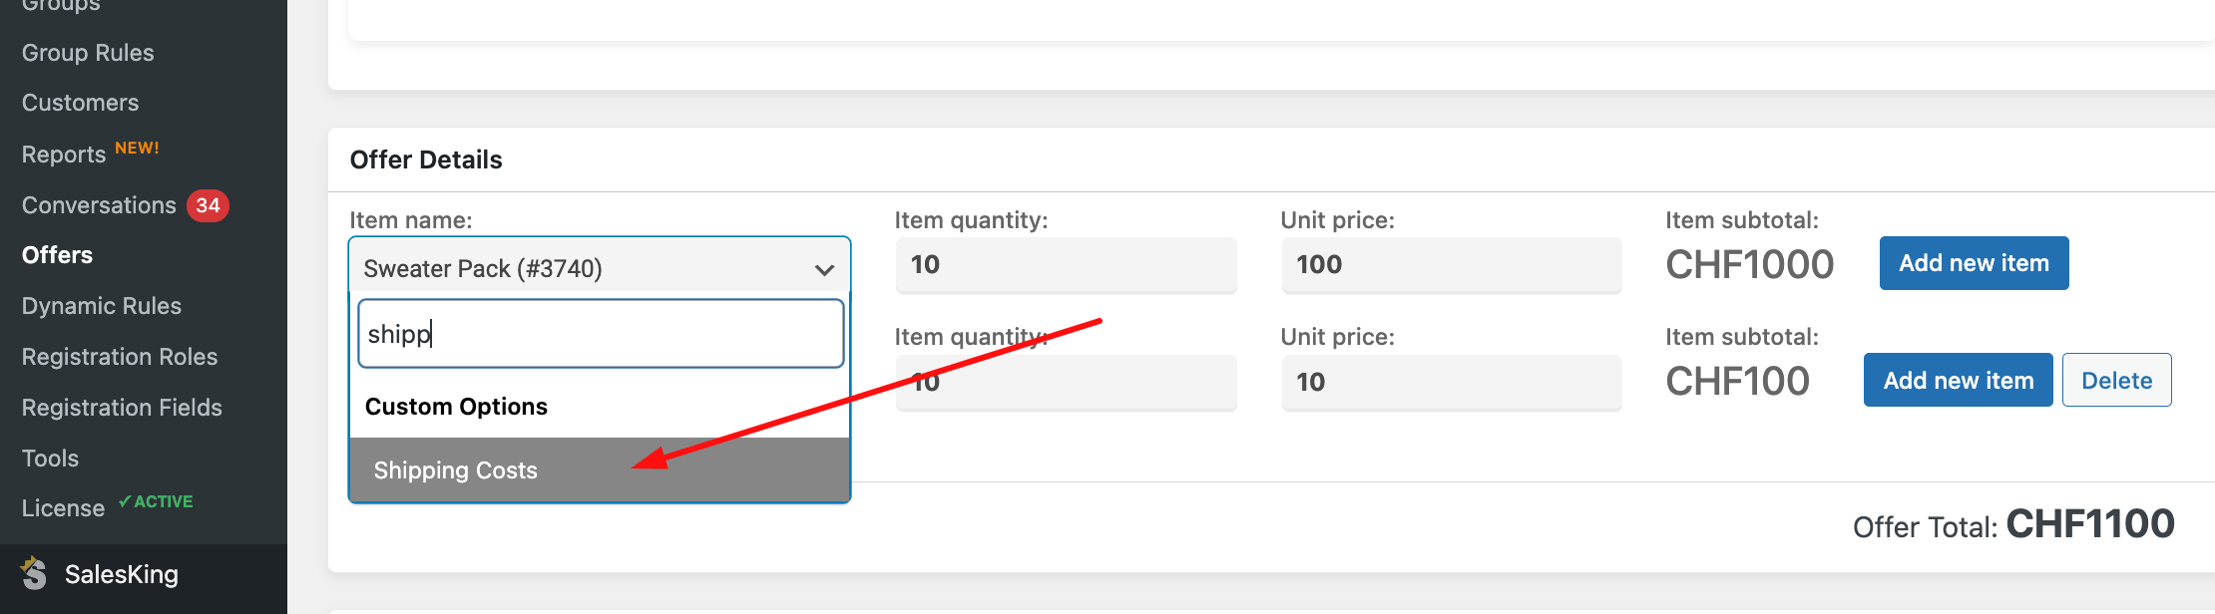The image size is (2215, 614).
Task: Click Add new item on second row
Action: click(1958, 380)
